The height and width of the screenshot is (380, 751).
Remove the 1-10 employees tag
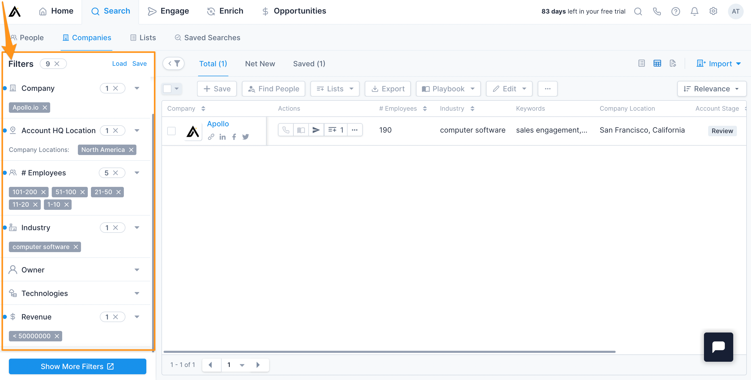tap(66, 205)
